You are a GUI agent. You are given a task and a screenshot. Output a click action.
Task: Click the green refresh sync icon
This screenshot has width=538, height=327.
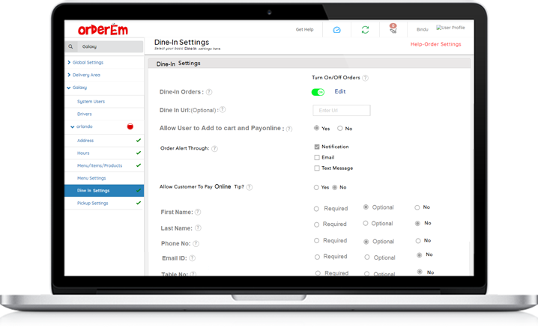coord(365,30)
